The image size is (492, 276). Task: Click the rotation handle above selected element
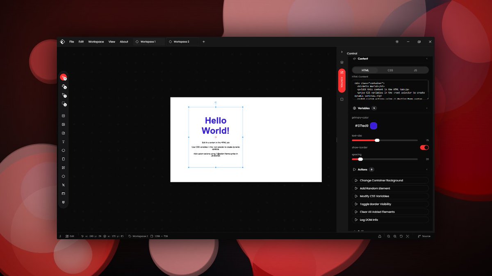tap(216, 102)
